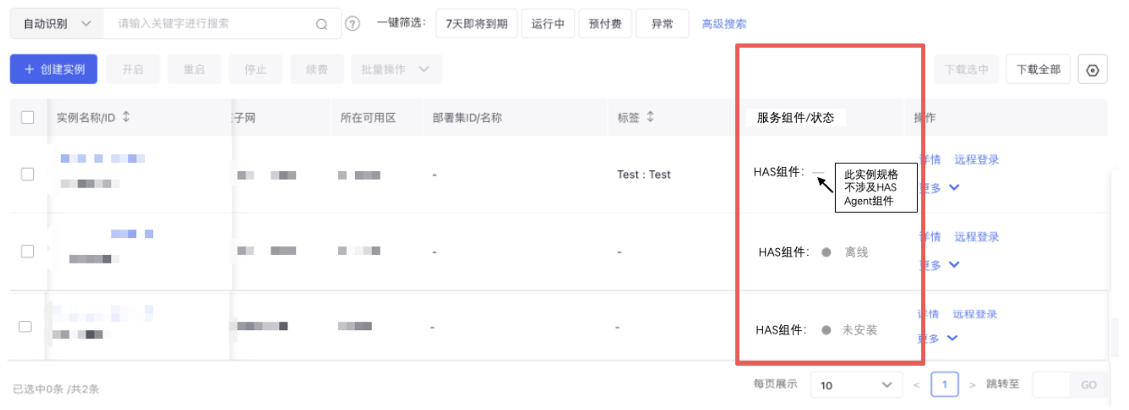
Task: Open 详情 in the 离线 row
Action: coord(930,237)
